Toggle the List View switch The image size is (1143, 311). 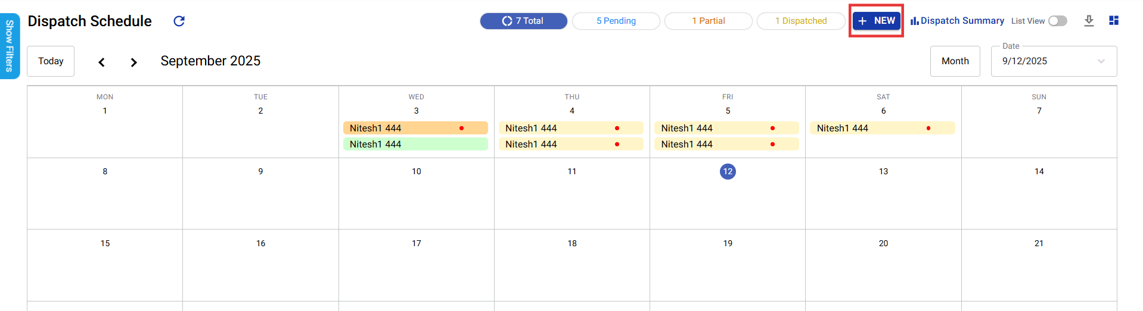click(x=1058, y=21)
